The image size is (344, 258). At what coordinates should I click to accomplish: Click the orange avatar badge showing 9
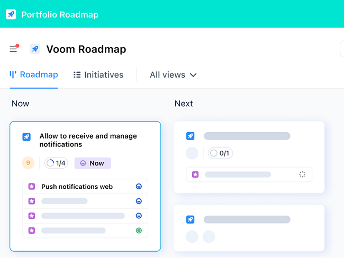(28, 163)
